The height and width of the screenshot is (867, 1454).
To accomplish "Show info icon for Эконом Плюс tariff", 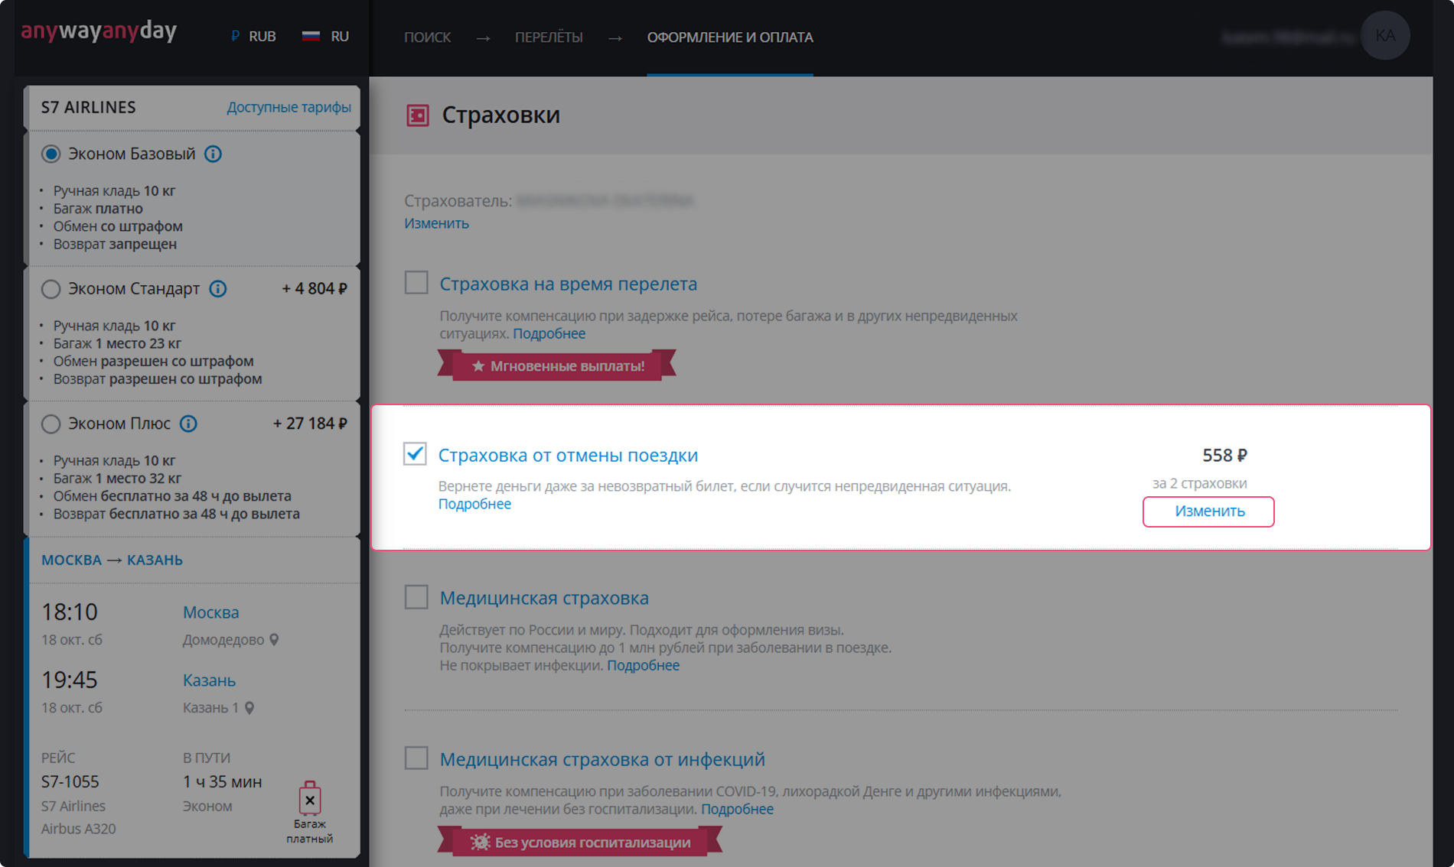I will (188, 424).
